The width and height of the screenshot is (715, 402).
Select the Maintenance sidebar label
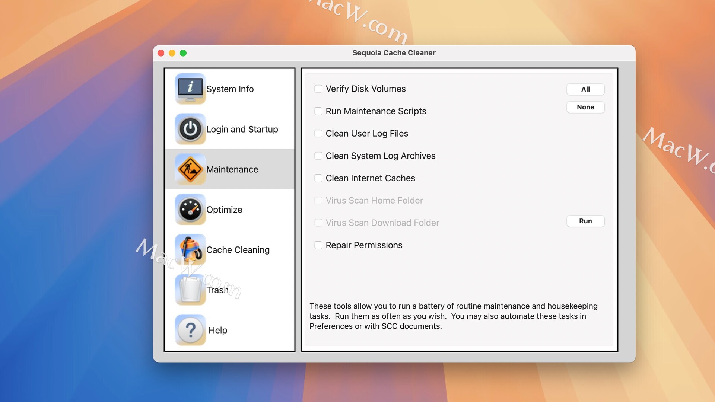pos(232,169)
